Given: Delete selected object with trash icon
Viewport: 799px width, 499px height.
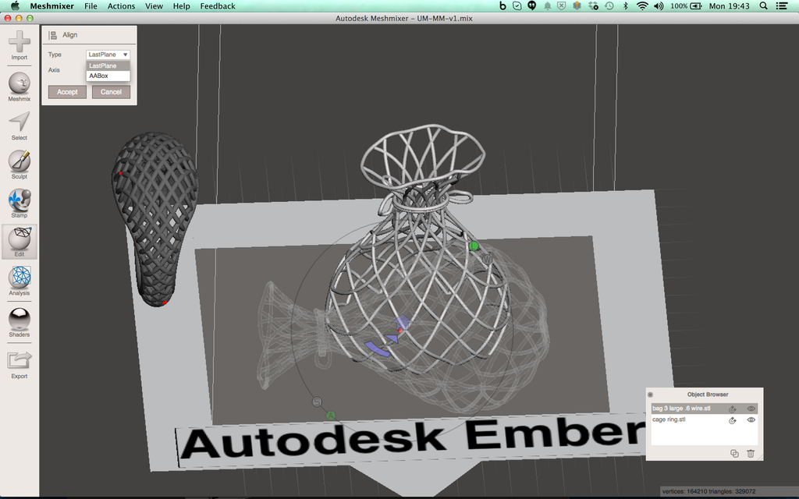Looking at the screenshot, I should (750, 453).
